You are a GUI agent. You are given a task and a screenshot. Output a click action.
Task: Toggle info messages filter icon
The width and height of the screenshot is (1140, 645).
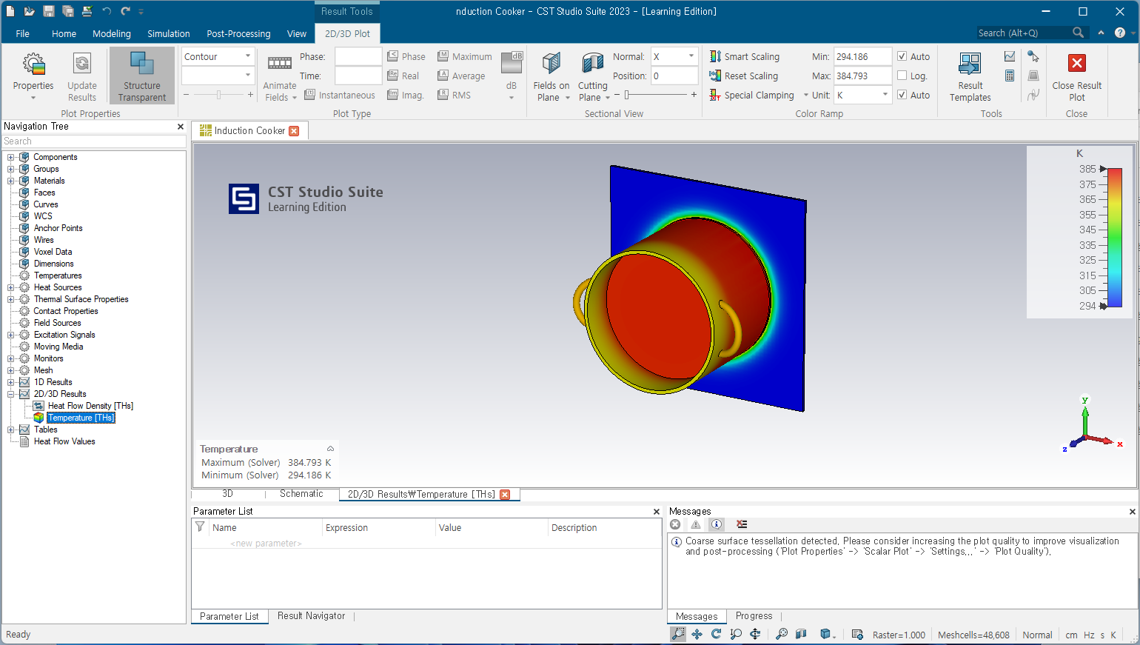point(717,524)
